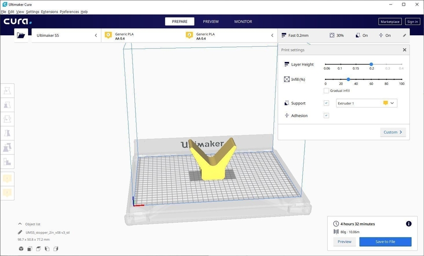The width and height of the screenshot is (424, 256).
Task: Open file with the folder icon
Action: [21, 35]
